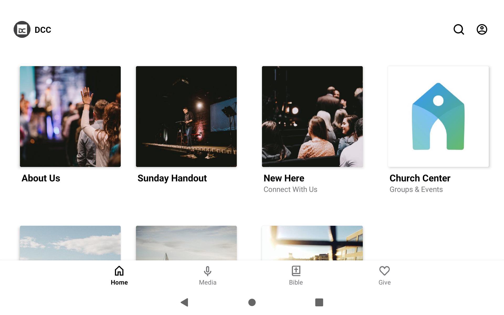Viewport: 504px width, 315px height.
Task: Tap the Home house icon
Action: click(119, 271)
